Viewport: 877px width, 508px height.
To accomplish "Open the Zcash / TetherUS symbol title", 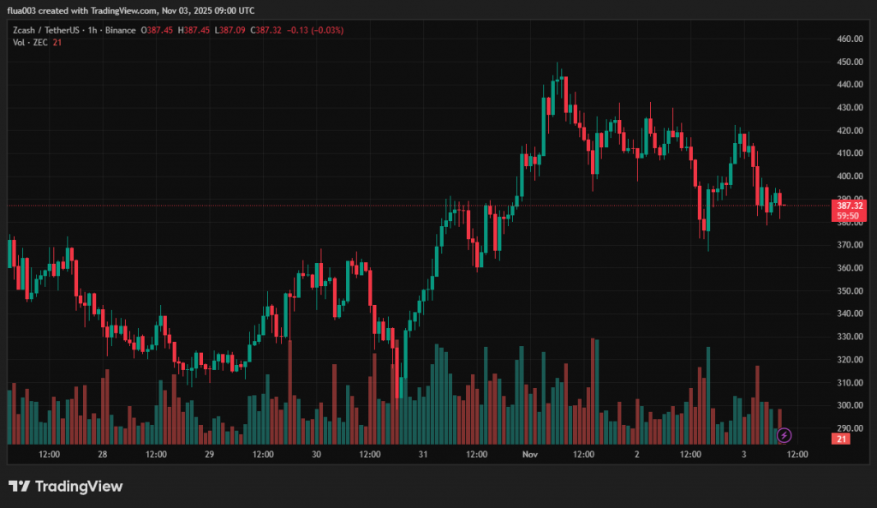I will (45, 30).
